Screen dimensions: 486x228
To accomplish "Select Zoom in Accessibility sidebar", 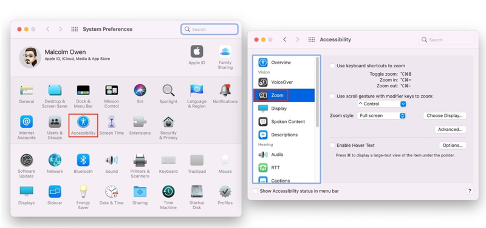I will [x=284, y=95].
